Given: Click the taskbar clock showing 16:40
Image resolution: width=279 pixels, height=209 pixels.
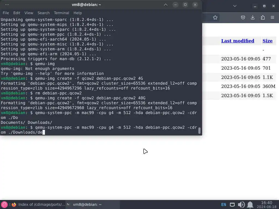Looking at the screenshot, I should tap(266, 205).
